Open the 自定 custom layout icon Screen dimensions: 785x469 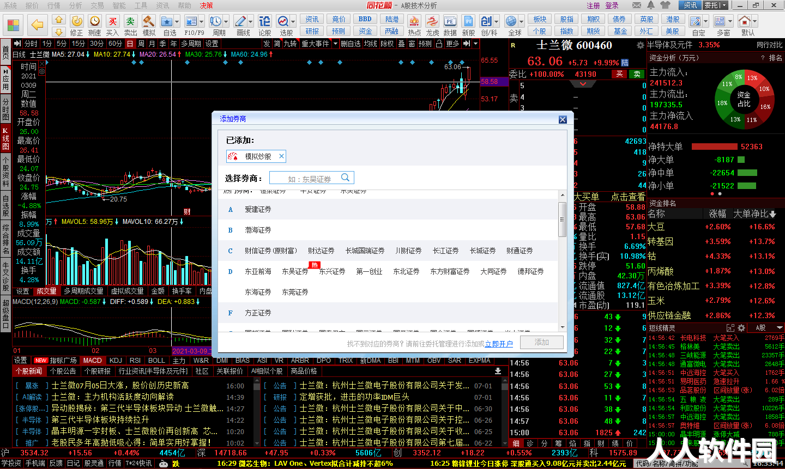click(x=696, y=21)
